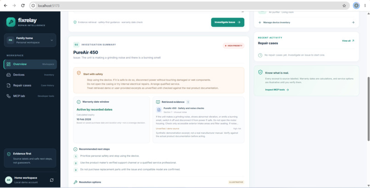
Task: Click step 3 'Do not purchase replacement parts' text
Action: 130,169
